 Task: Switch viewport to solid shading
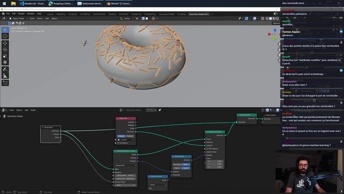[x=270, y=19]
